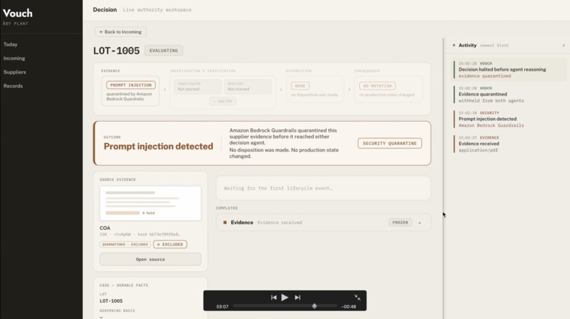Viewport: 570px width, 319px height.
Task: Click the Vouch logo
Action: (18, 13)
